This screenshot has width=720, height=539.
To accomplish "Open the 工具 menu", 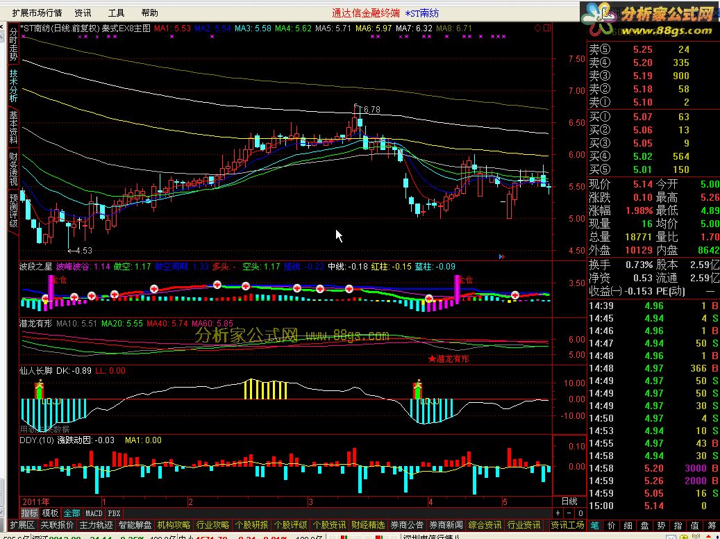I will click(x=116, y=13).
